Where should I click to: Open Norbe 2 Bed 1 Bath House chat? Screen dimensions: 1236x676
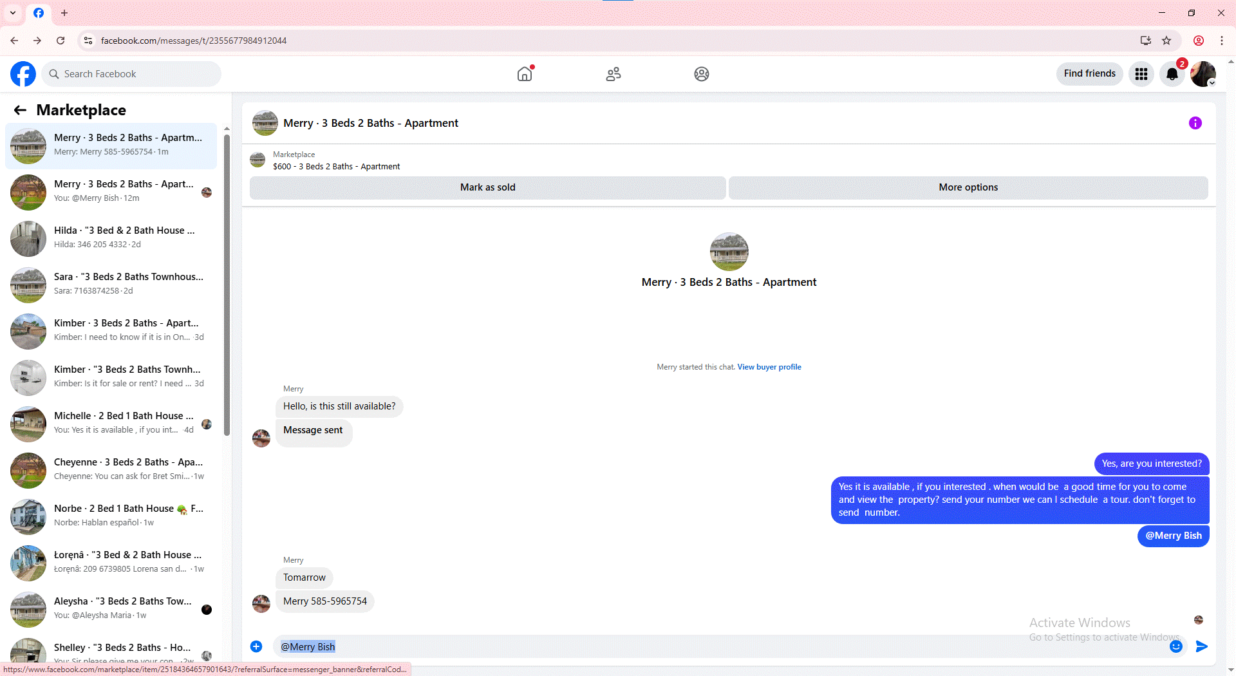click(111, 517)
